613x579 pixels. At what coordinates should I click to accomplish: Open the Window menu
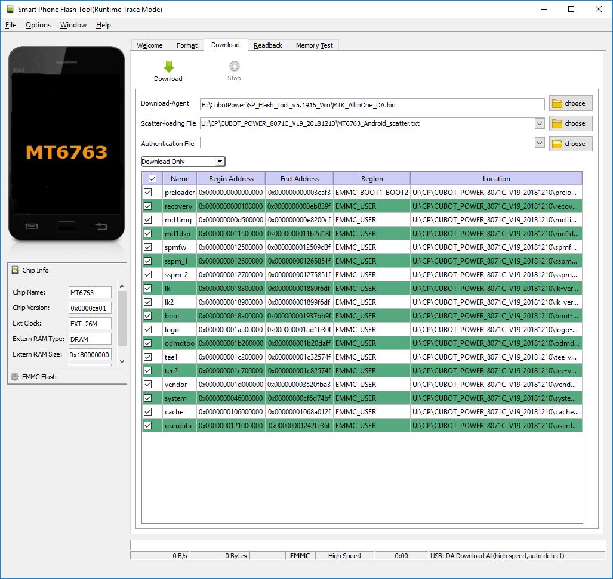(x=73, y=25)
